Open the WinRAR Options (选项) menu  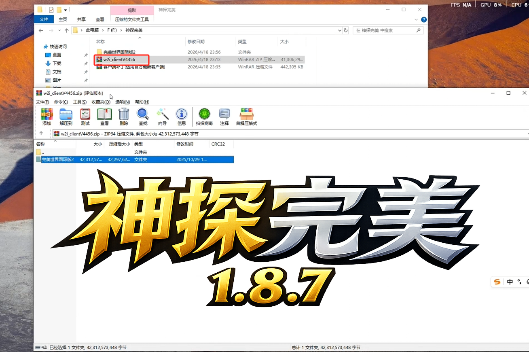[122, 102]
